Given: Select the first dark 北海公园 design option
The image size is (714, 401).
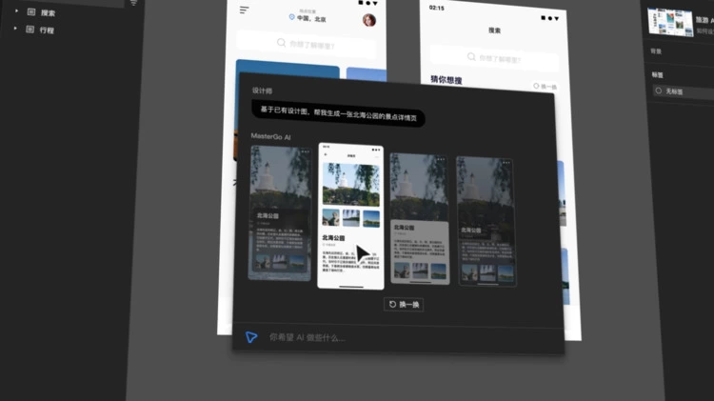Looking at the screenshot, I should (x=279, y=213).
